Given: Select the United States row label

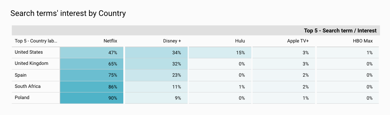Looking at the screenshot, I should coord(29,52).
